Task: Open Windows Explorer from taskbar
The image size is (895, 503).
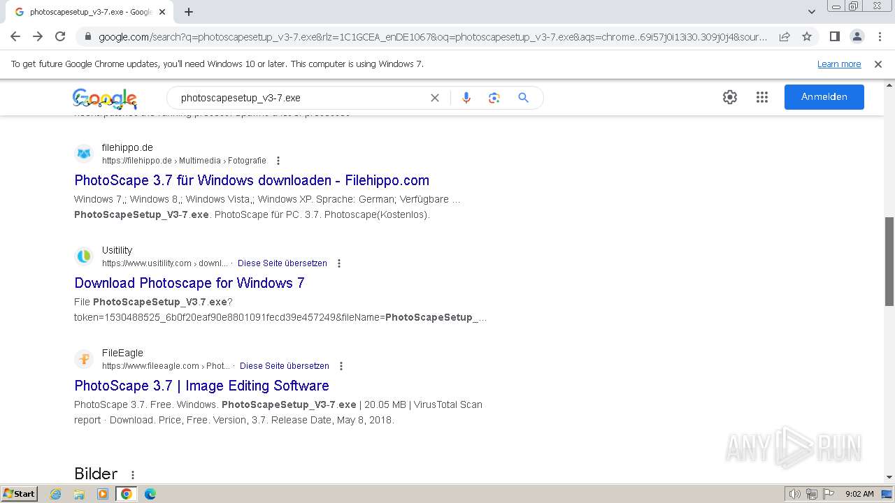Action: 79,494
